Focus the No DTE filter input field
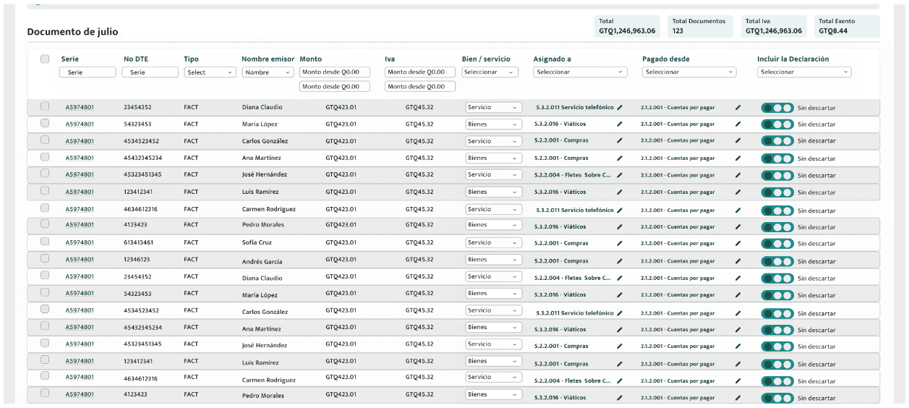Screen dimensions: 909x408 (x=150, y=72)
